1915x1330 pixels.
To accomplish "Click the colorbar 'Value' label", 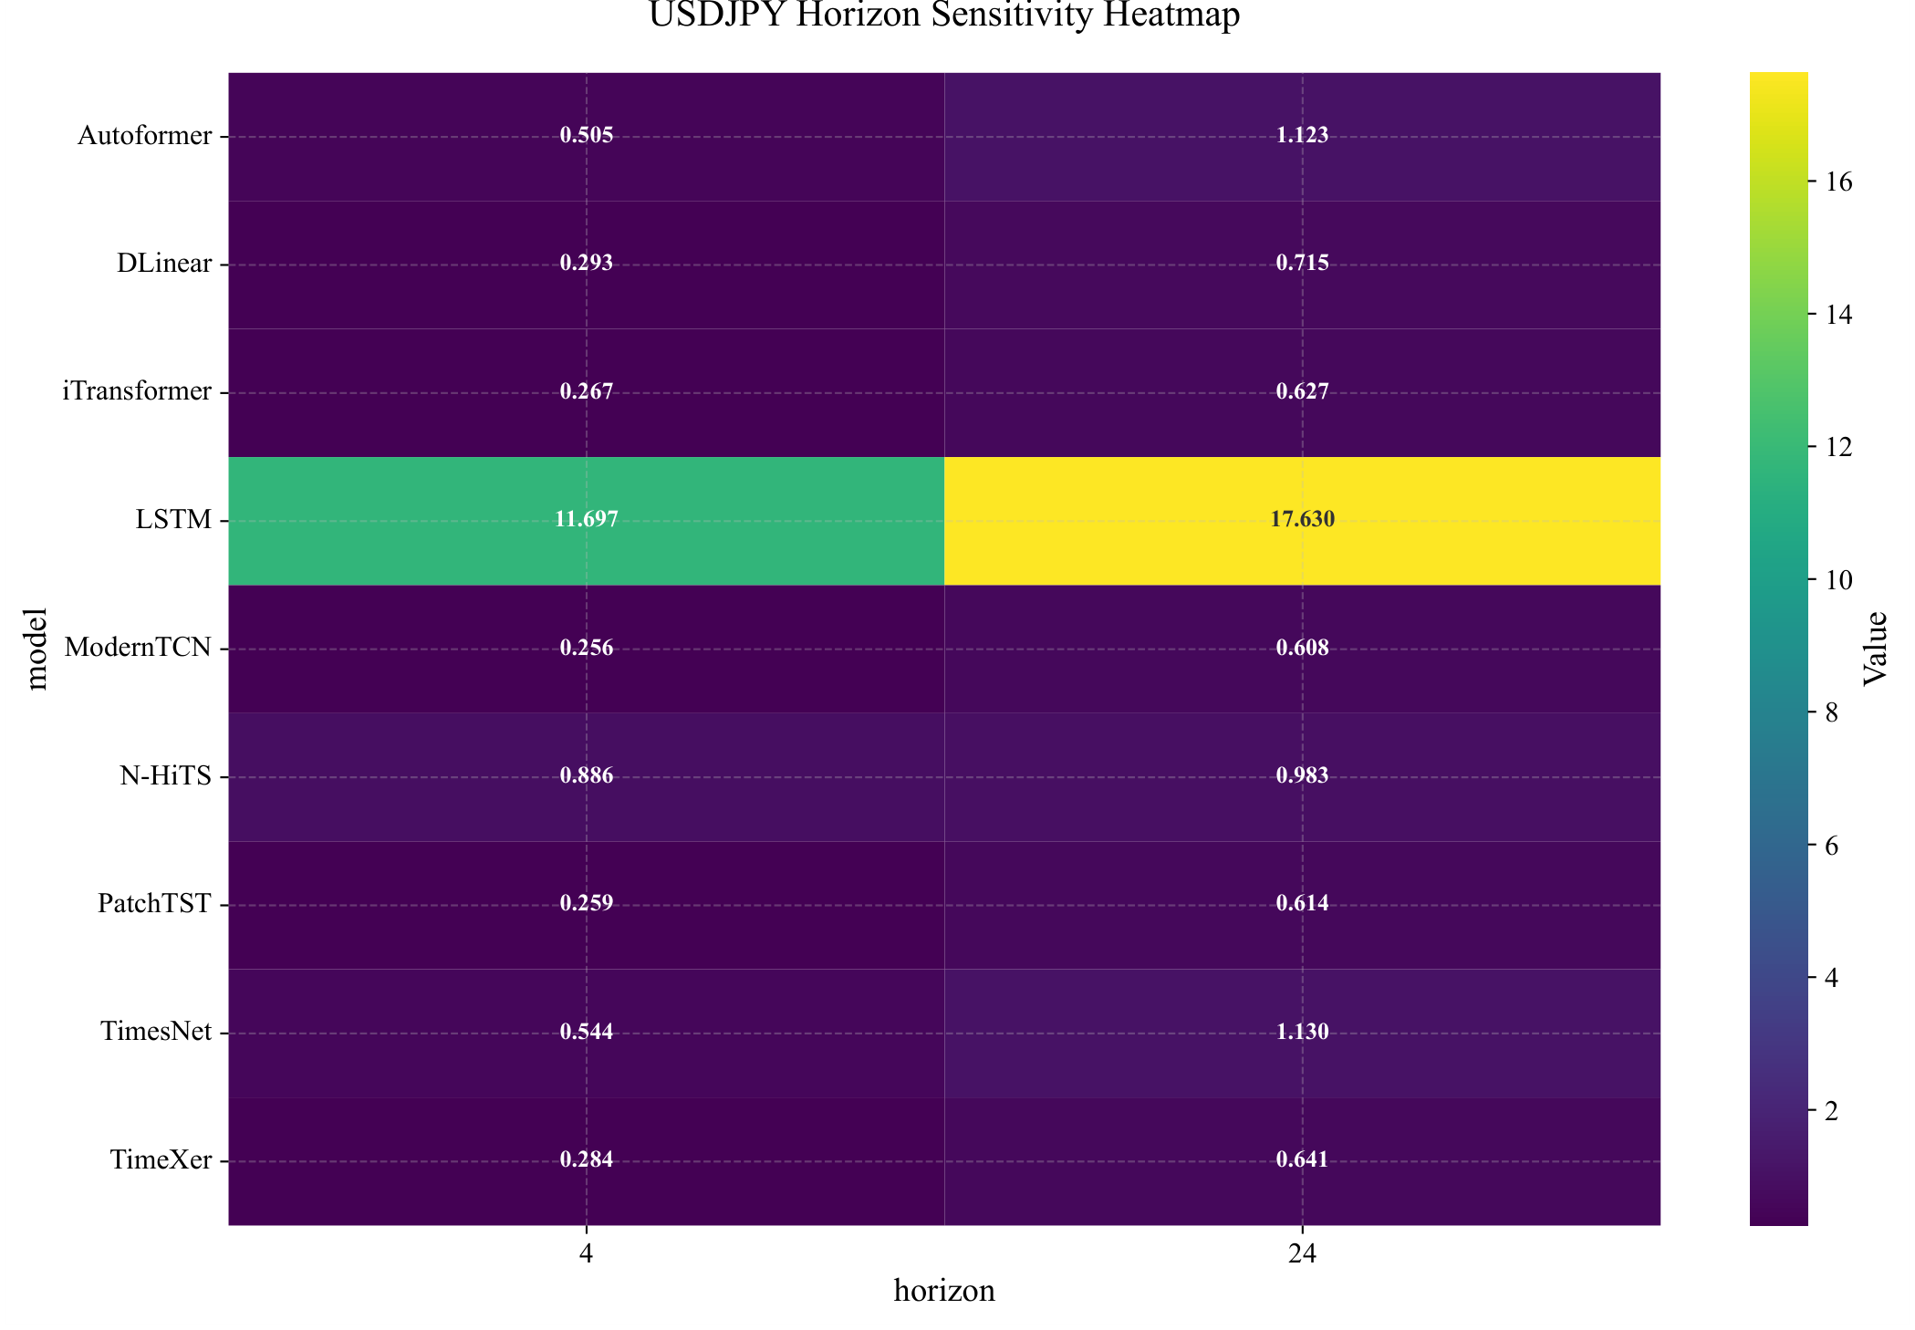I will coord(1876,649).
